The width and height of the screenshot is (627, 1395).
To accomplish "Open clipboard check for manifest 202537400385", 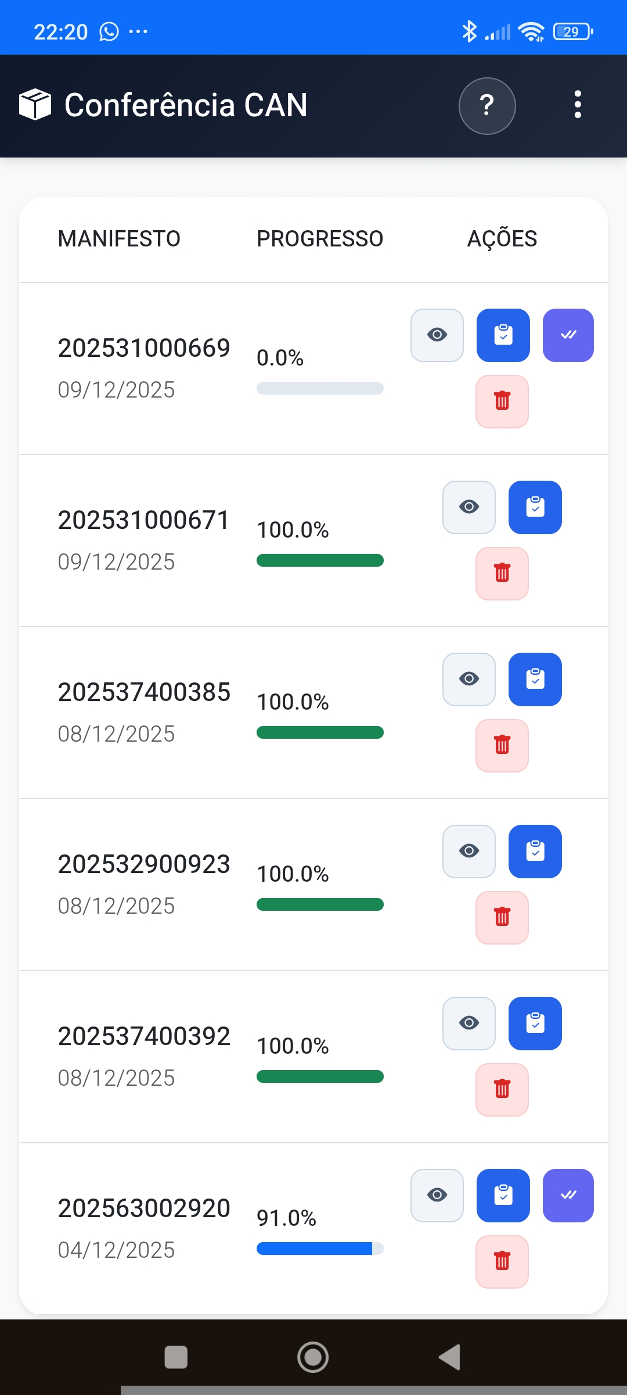I will point(535,679).
